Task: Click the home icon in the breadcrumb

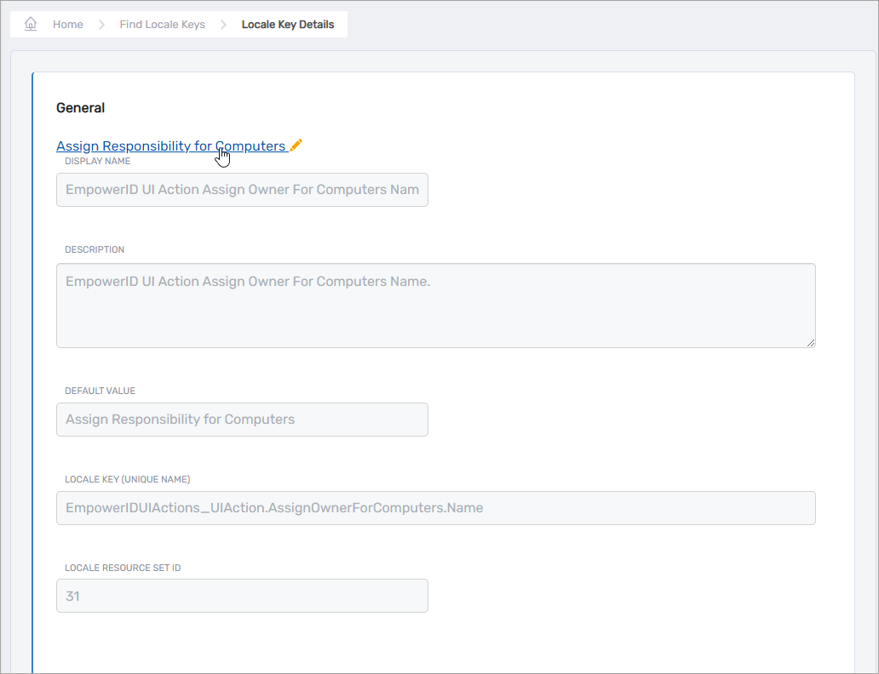Action: (x=31, y=24)
